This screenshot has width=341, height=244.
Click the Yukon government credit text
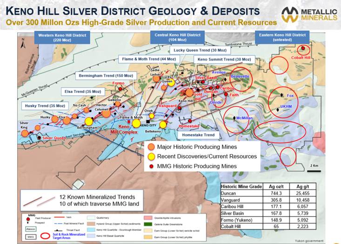tap(309, 241)
